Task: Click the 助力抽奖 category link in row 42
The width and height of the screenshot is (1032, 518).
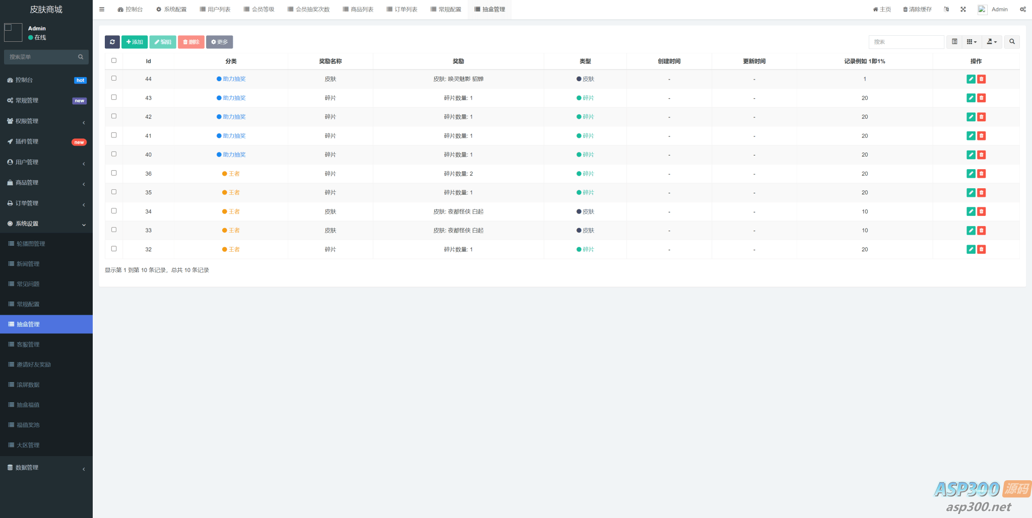Action: click(x=234, y=117)
